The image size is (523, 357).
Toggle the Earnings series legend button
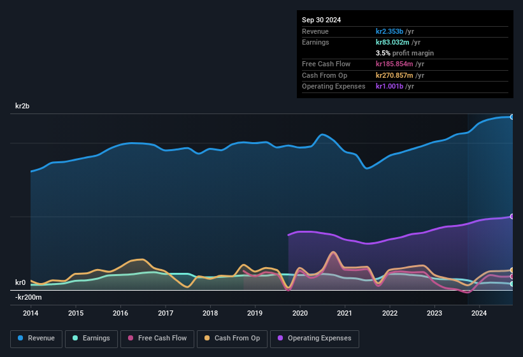91,339
